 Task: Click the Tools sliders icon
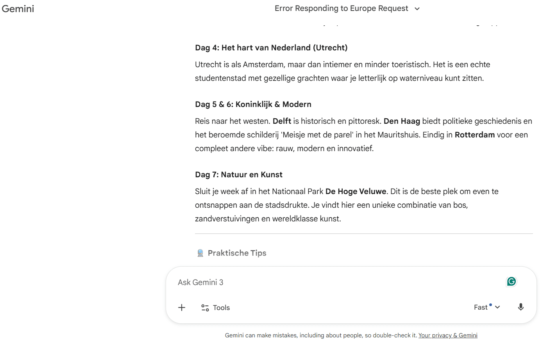205,308
